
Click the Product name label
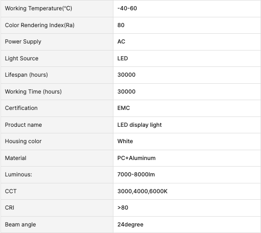pos(23,125)
